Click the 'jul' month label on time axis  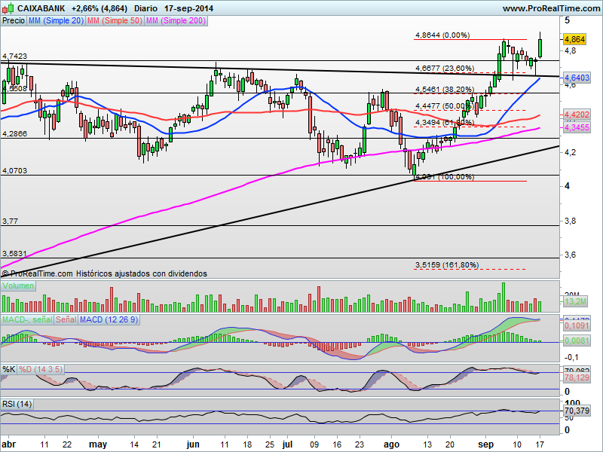[x=287, y=444]
